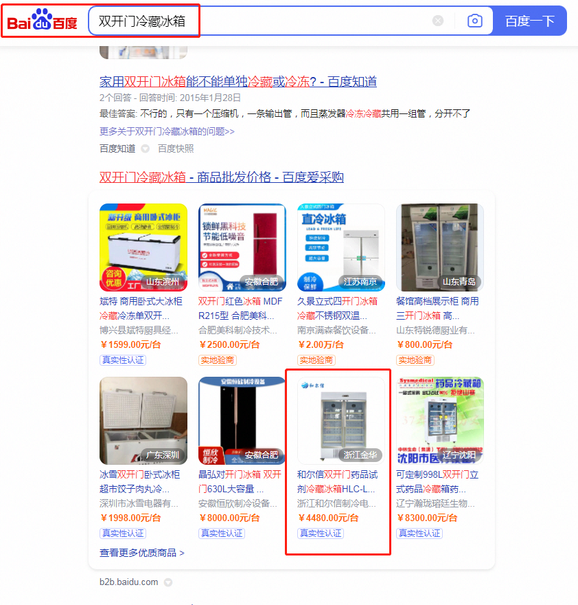Click the 百度一下 search button
The height and width of the screenshot is (605, 578).
pyautogui.click(x=530, y=21)
